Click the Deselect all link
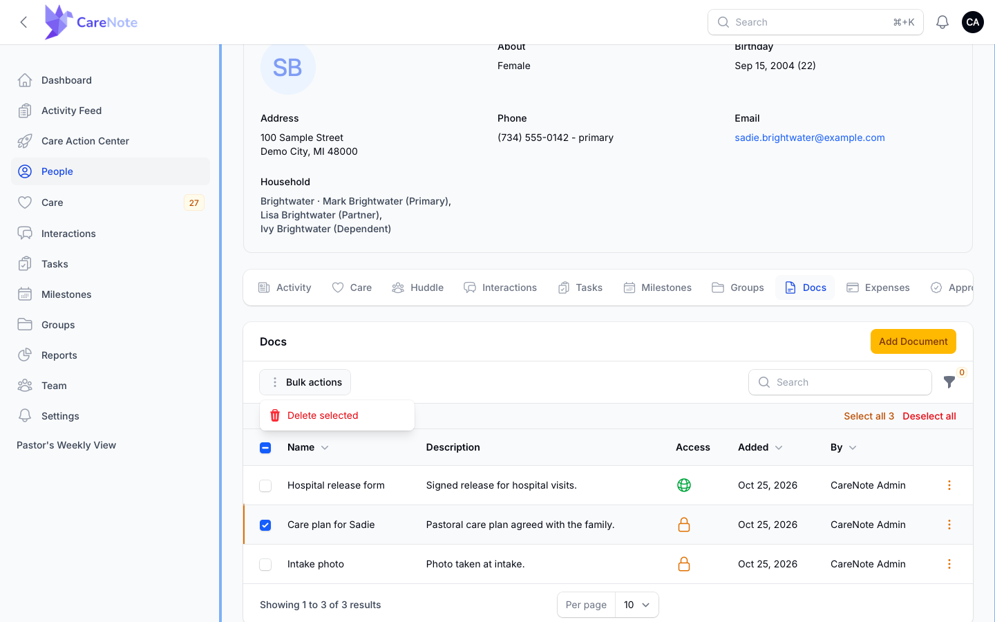 929,416
